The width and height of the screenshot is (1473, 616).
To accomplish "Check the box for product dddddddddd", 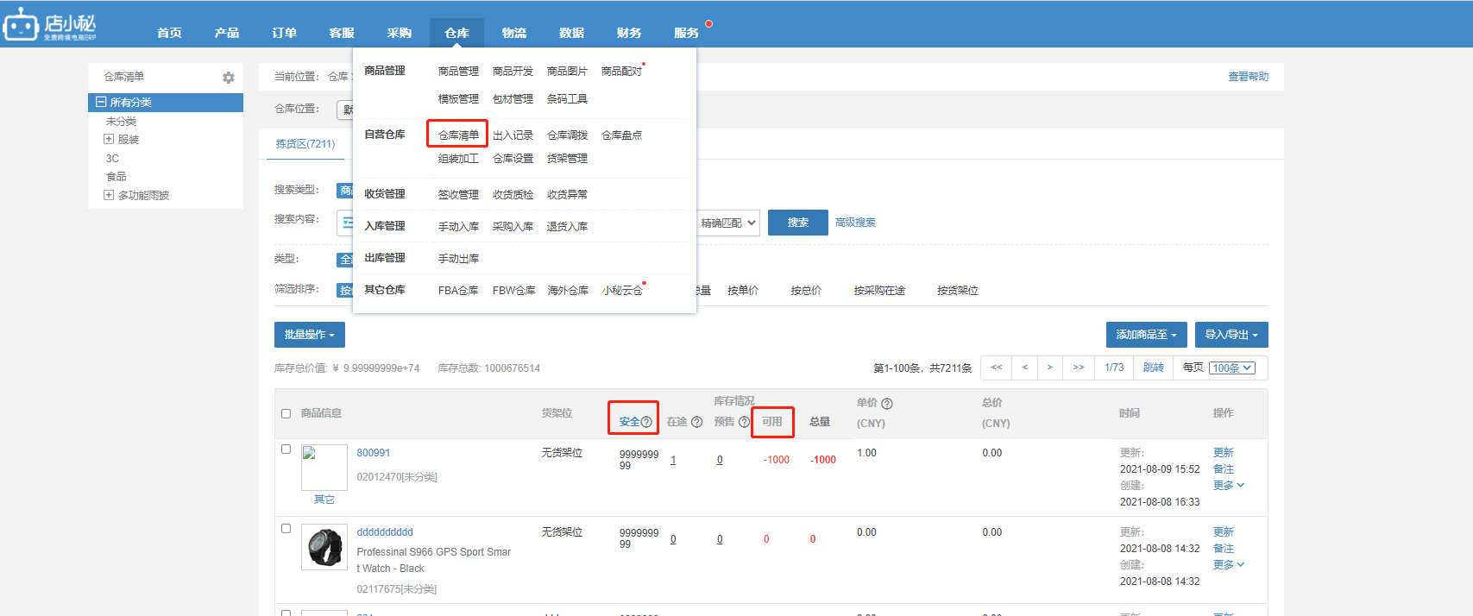I will coord(286,528).
